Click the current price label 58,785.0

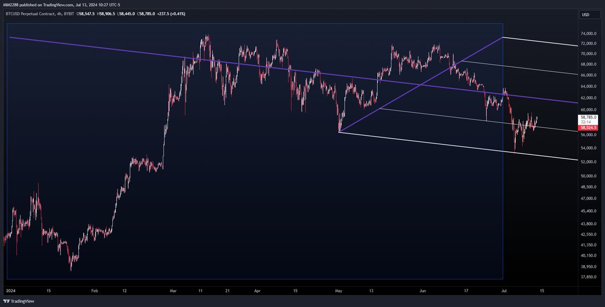pos(589,117)
